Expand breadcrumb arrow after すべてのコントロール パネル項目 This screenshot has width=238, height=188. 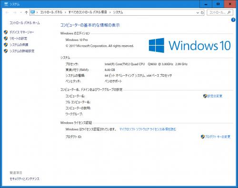(110, 12)
